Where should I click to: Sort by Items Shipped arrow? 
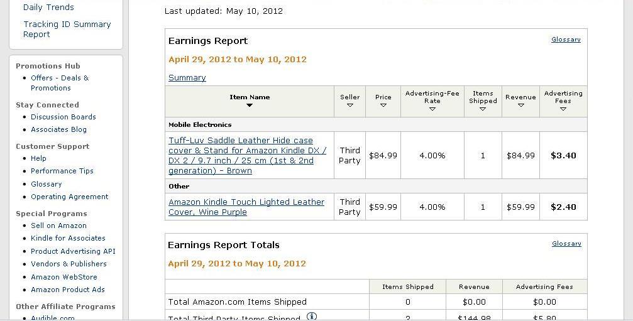coord(483,109)
